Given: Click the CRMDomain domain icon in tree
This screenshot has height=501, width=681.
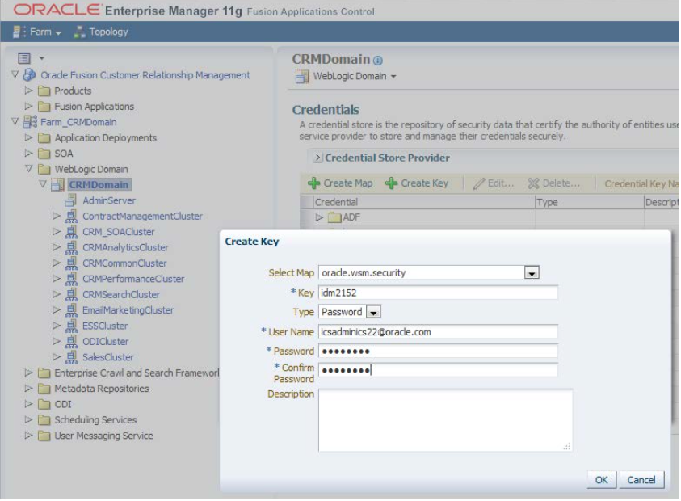Looking at the screenshot, I should tap(58, 185).
